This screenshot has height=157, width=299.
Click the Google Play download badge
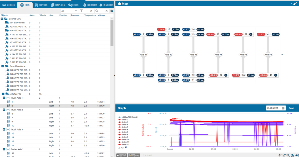tap(134, 155)
